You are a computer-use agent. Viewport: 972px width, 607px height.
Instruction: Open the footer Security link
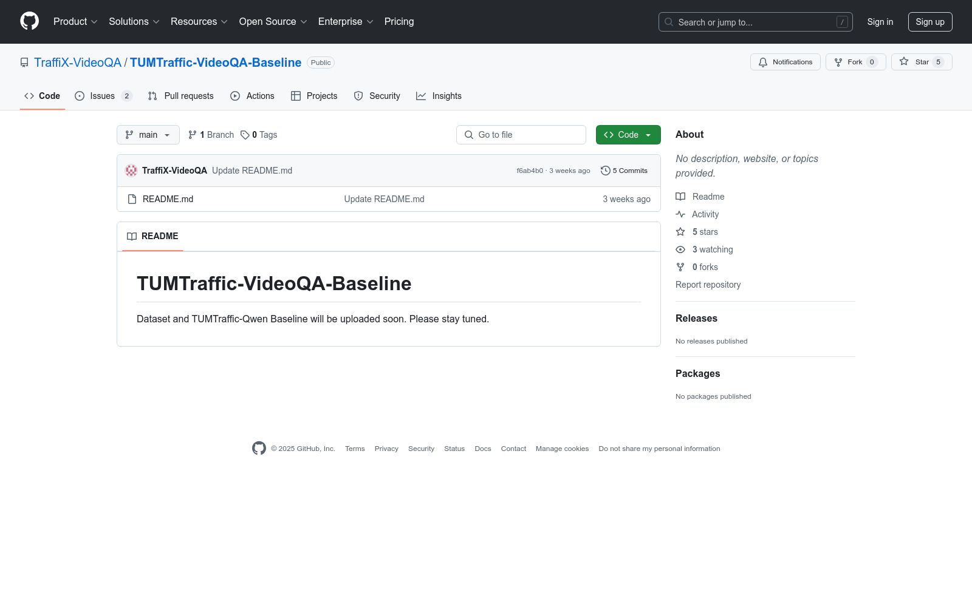tap(421, 449)
